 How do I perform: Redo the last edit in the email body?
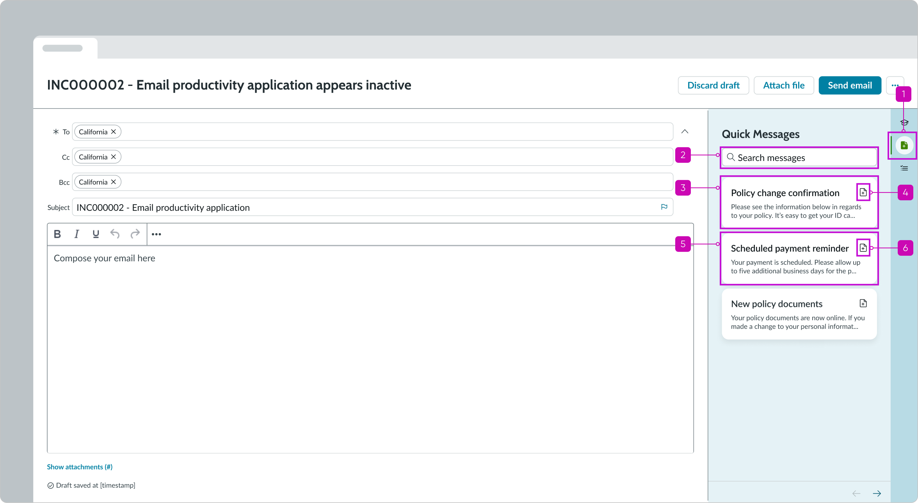click(x=135, y=234)
